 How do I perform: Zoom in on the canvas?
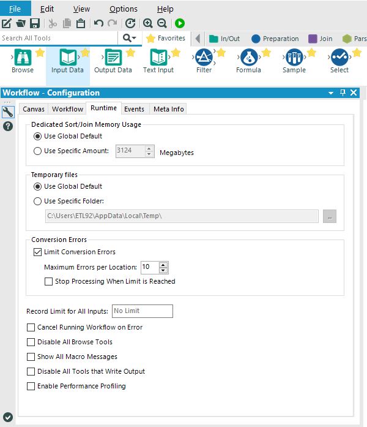(x=147, y=23)
